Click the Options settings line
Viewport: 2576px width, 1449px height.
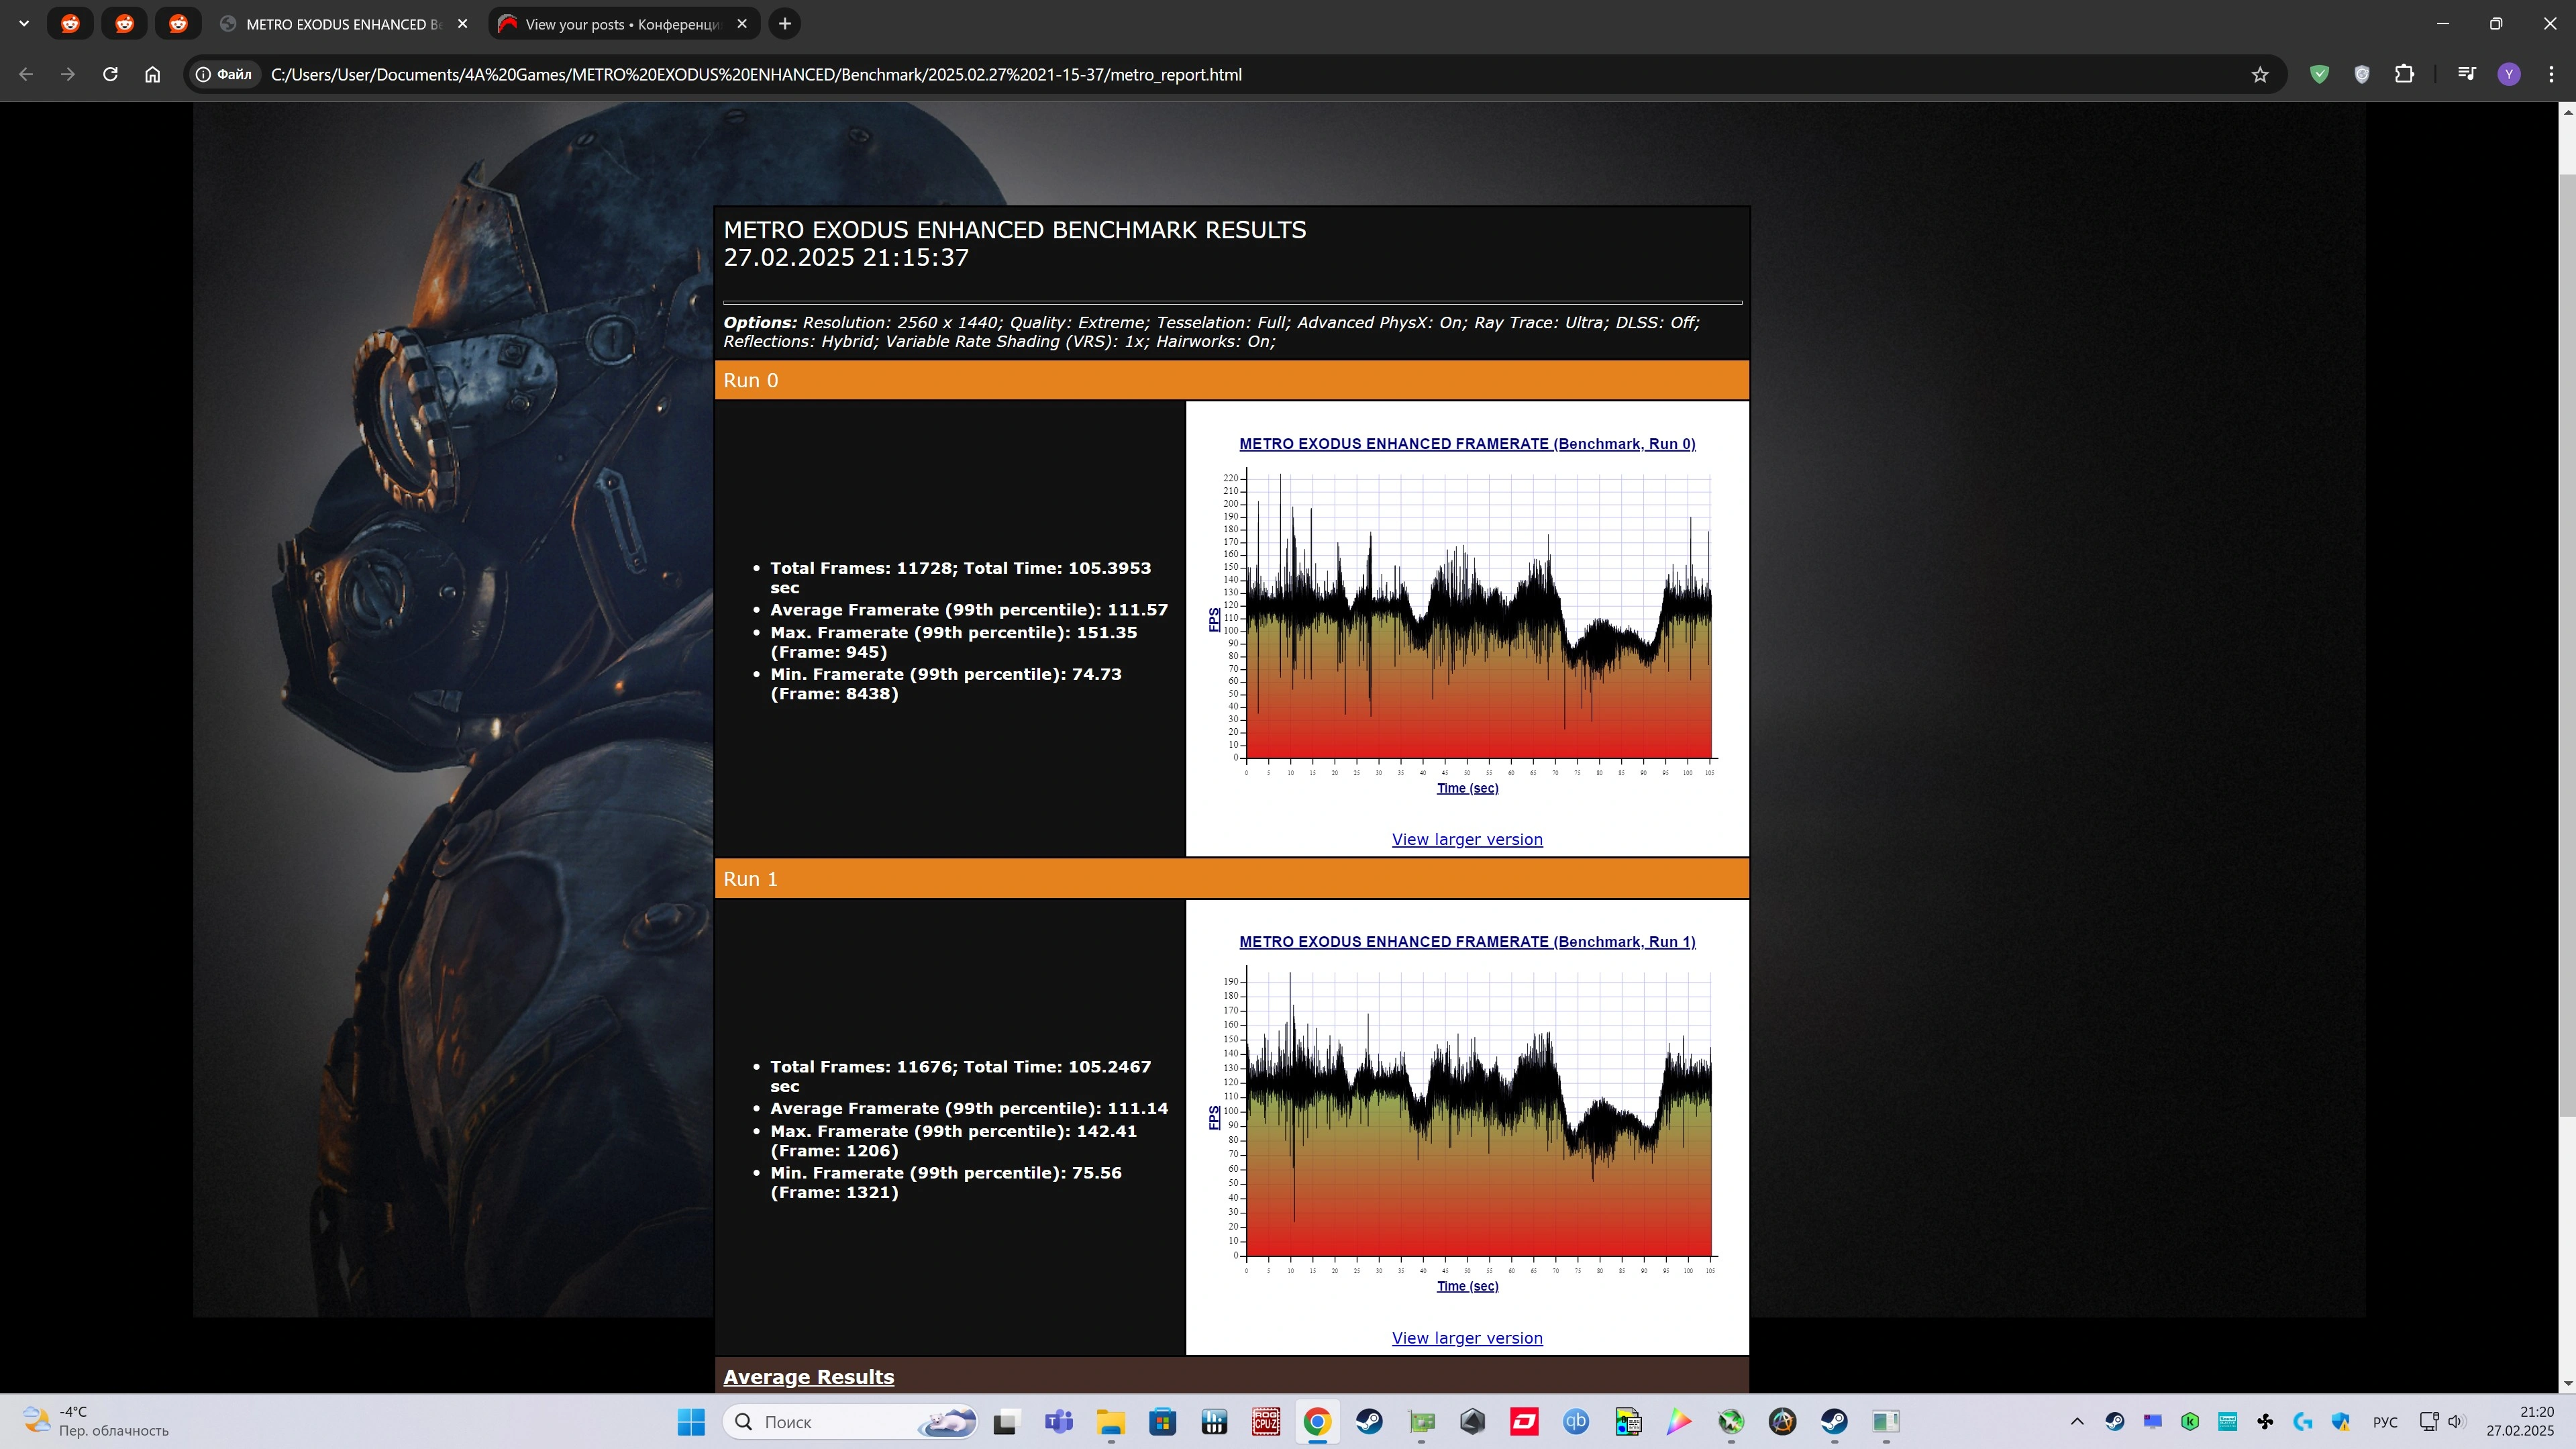click(x=1211, y=332)
